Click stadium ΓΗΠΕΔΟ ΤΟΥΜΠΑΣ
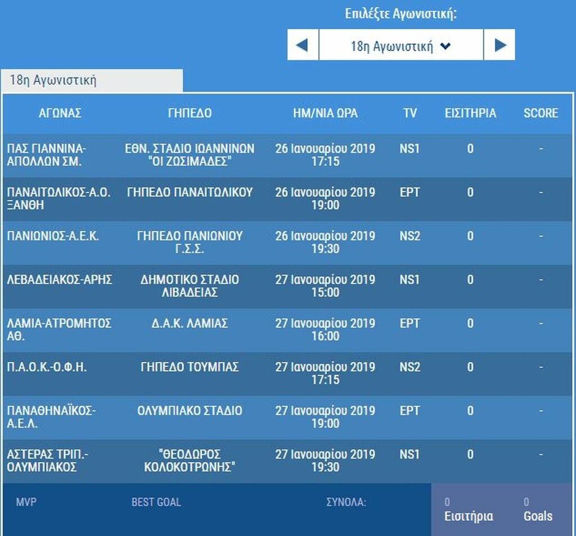 pos(190,367)
